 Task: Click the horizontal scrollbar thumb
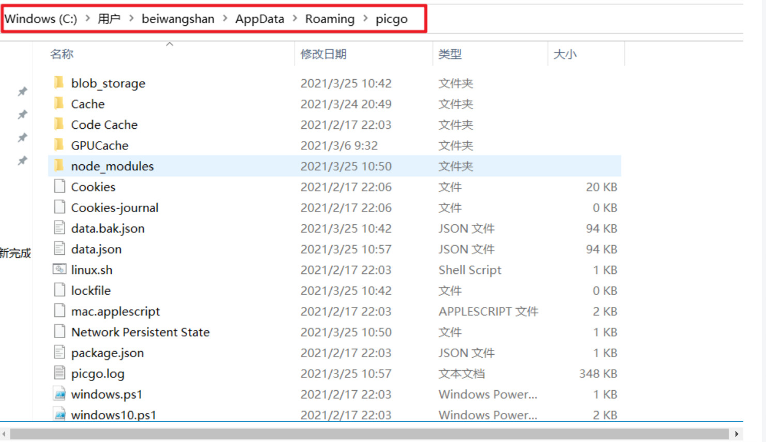coord(369,434)
